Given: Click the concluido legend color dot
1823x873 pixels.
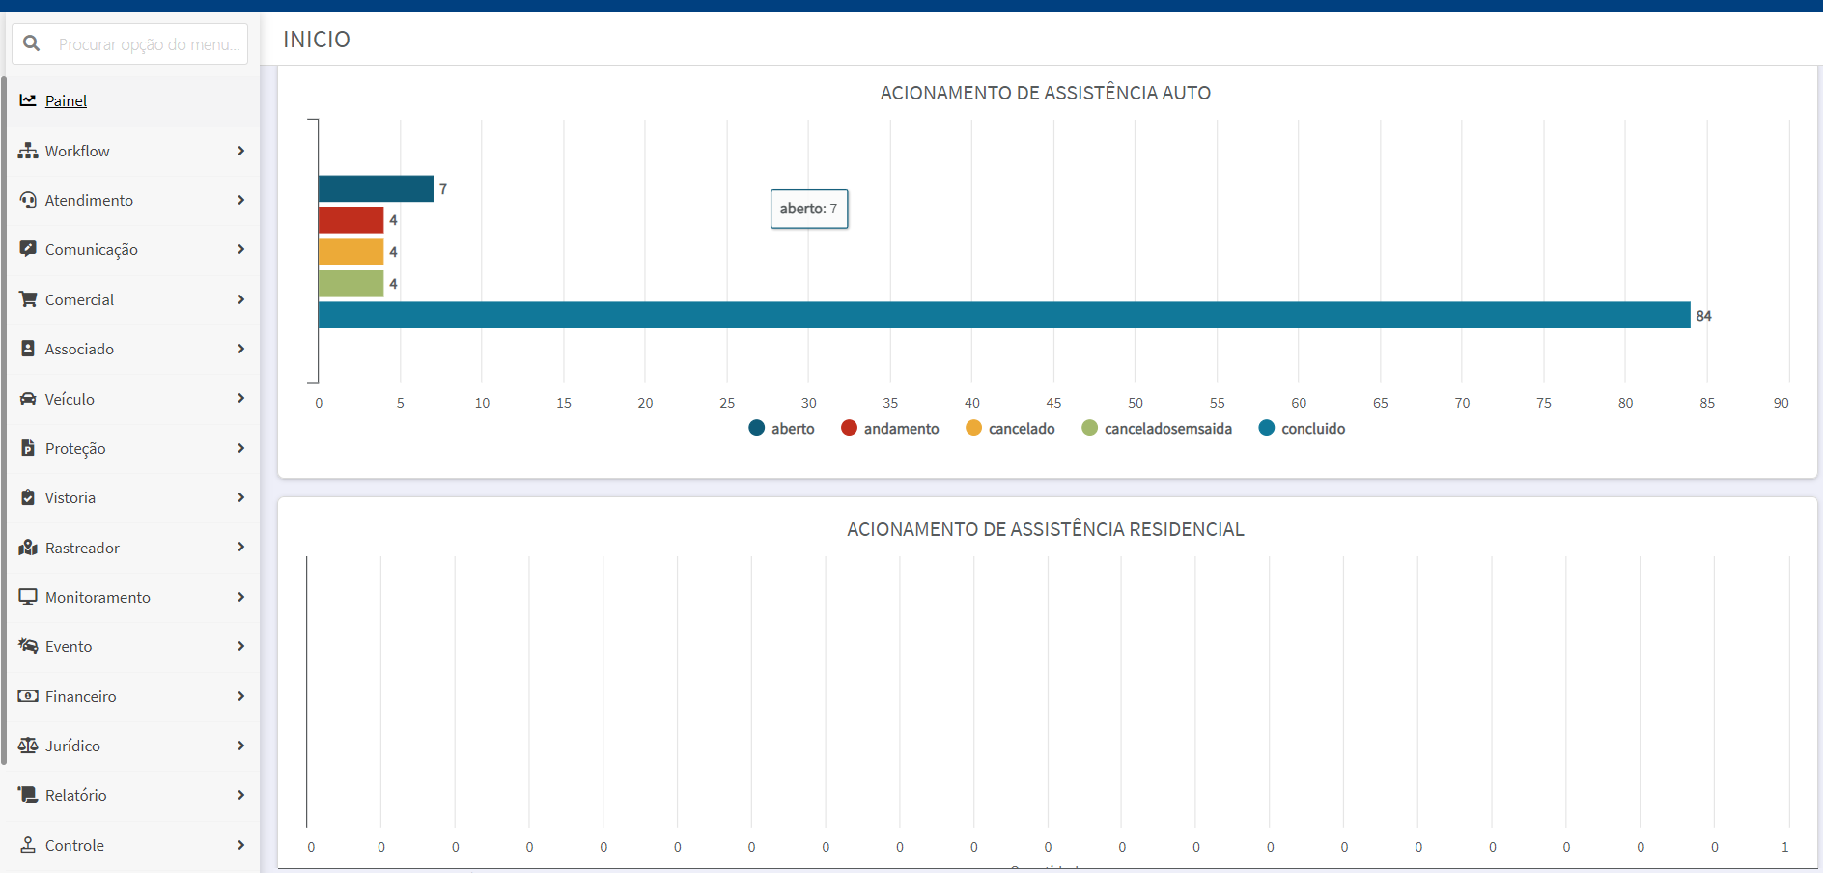Looking at the screenshot, I should click(1267, 428).
